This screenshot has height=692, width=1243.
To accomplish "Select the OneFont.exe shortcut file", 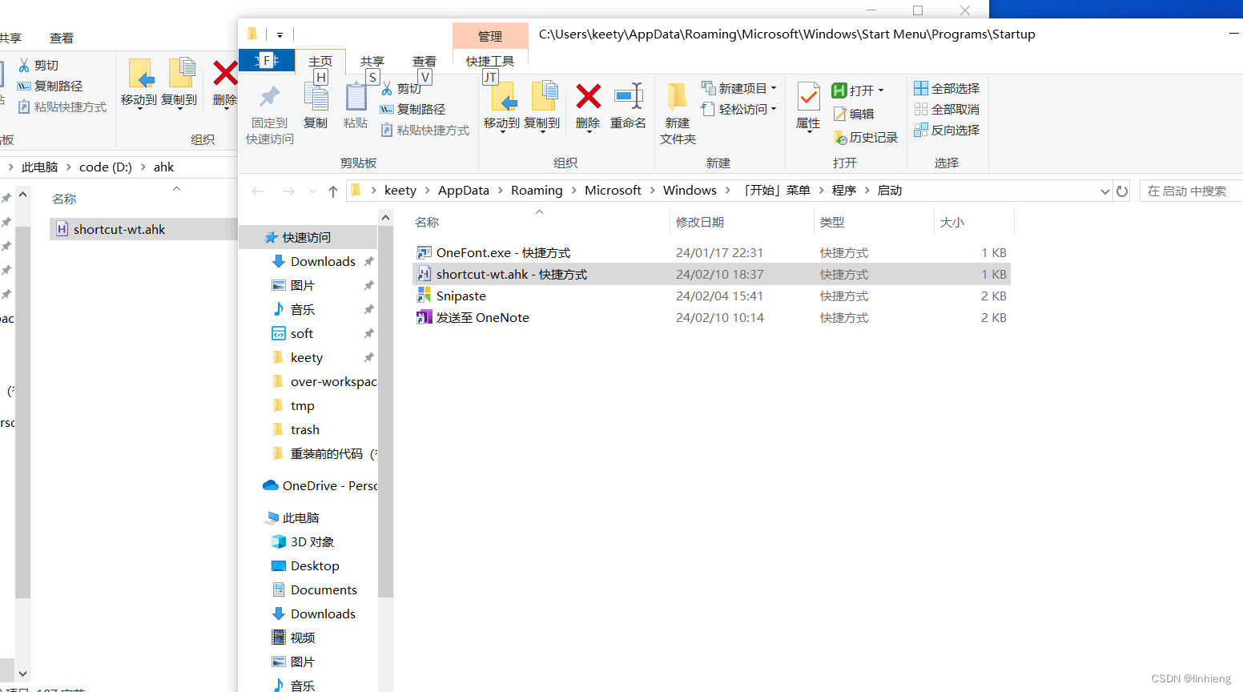I will [711, 252].
